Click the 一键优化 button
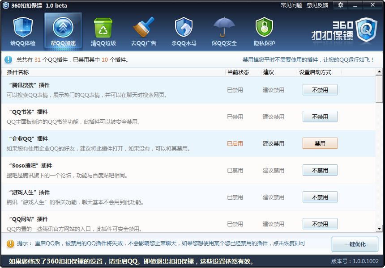 pos(355,244)
